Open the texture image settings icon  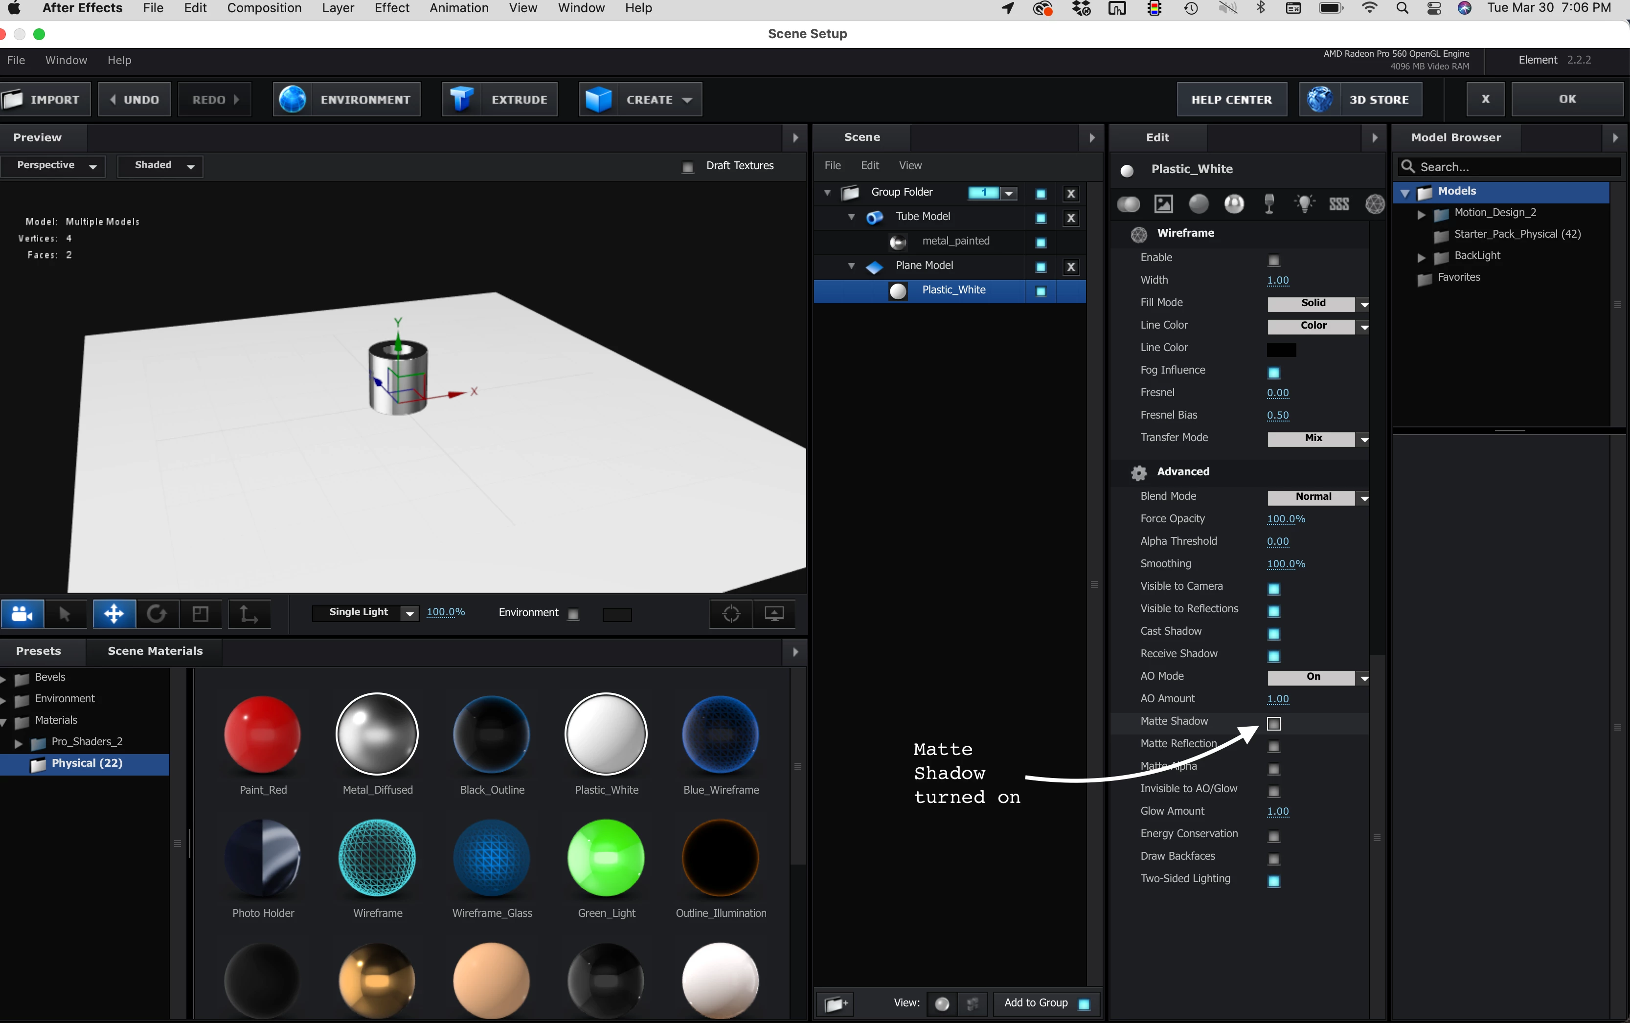pos(1163,203)
